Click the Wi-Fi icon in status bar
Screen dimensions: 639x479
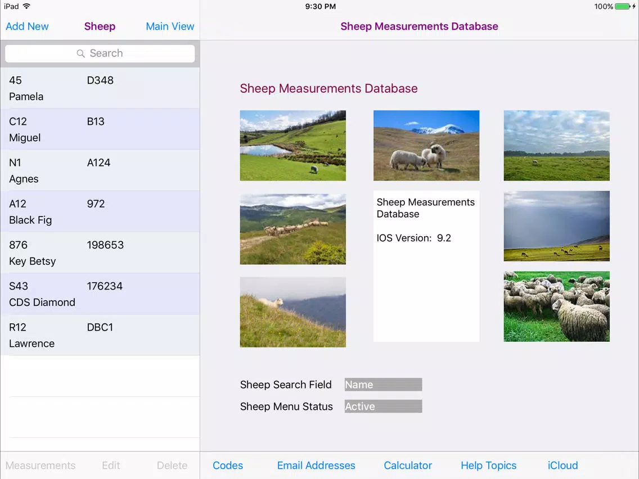click(x=26, y=6)
